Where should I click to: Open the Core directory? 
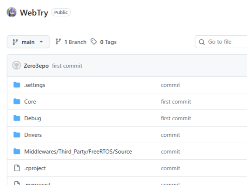pyautogui.click(x=30, y=101)
